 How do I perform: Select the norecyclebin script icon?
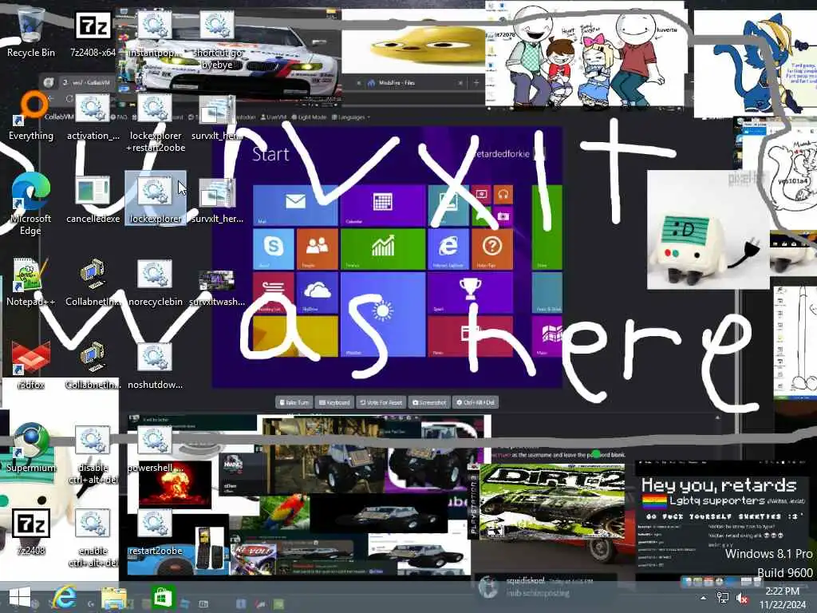(155, 282)
